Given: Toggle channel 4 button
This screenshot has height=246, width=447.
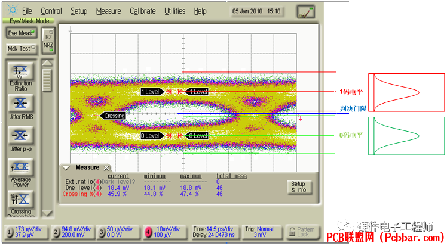Looking at the screenshot, I should click(148, 232).
